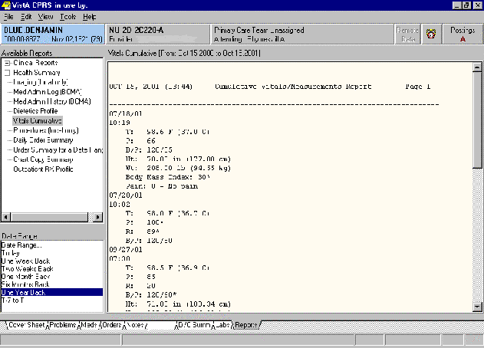Viewport: 484px width, 348px height.
Task: Switch to the Cover Sheet tab
Action: pos(27,325)
